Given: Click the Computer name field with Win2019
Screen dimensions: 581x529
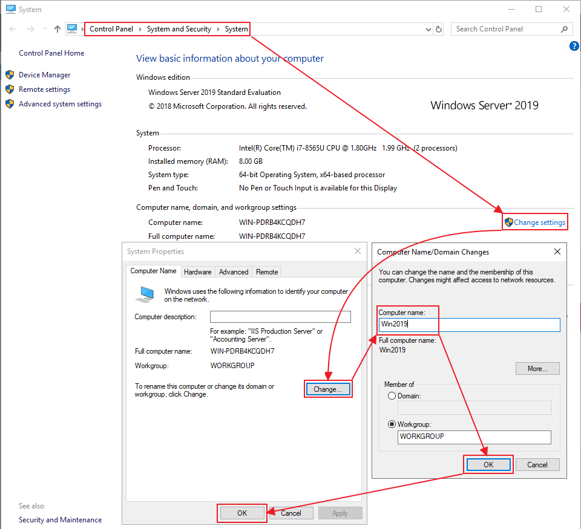Looking at the screenshot, I should coord(470,325).
